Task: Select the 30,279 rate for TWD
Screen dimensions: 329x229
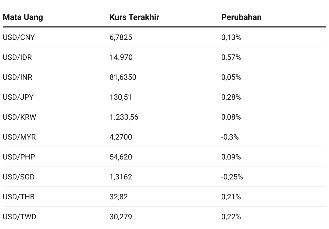Action: pyautogui.click(x=121, y=217)
